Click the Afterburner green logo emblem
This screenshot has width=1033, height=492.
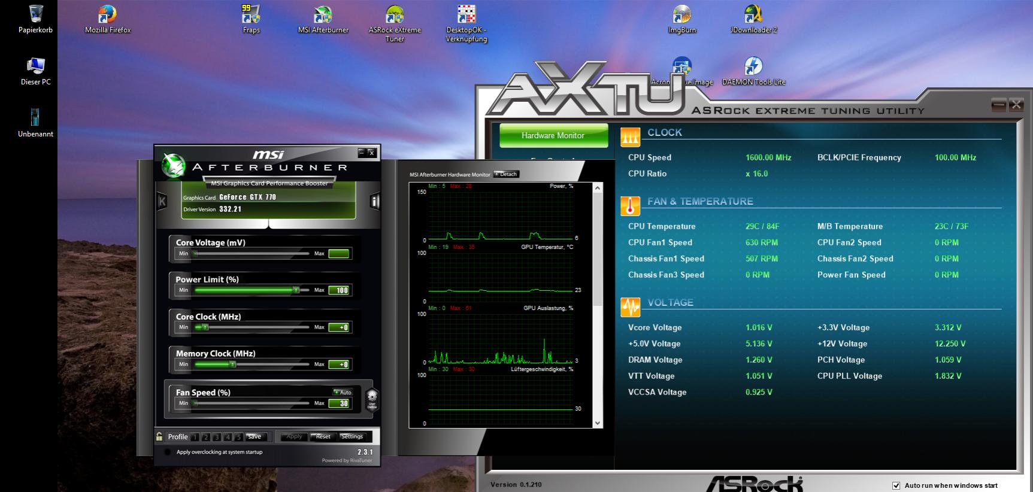[174, 166]
